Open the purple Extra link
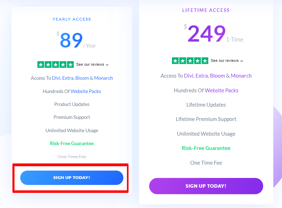 tap(202, 76)
